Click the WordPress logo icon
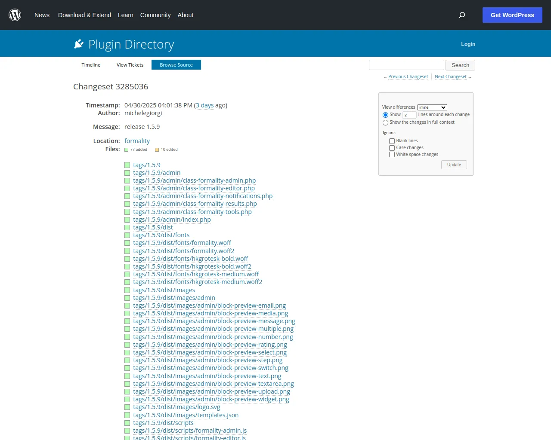 tap(15, 15)
